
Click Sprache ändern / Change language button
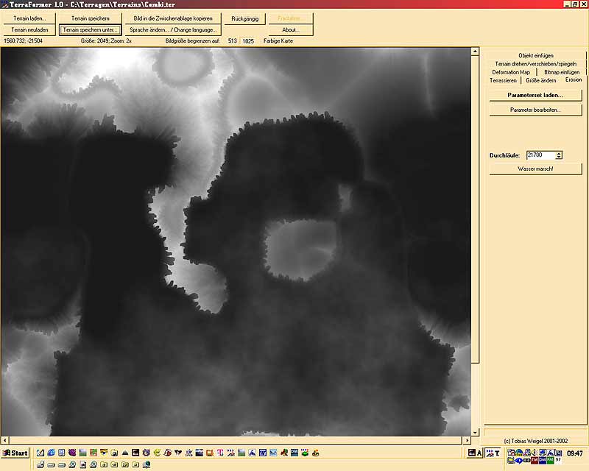pos(172,30)
